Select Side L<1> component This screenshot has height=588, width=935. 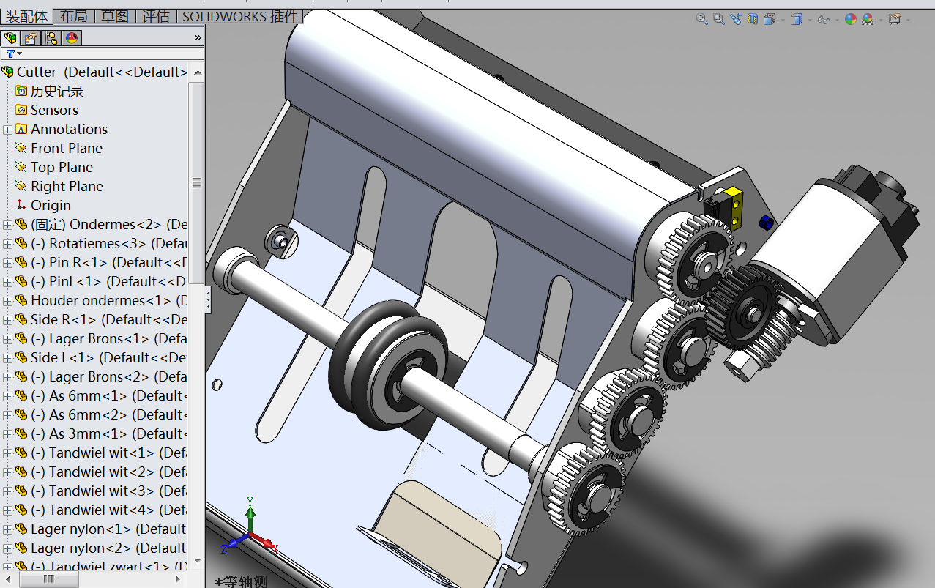(x=109, y=357)
